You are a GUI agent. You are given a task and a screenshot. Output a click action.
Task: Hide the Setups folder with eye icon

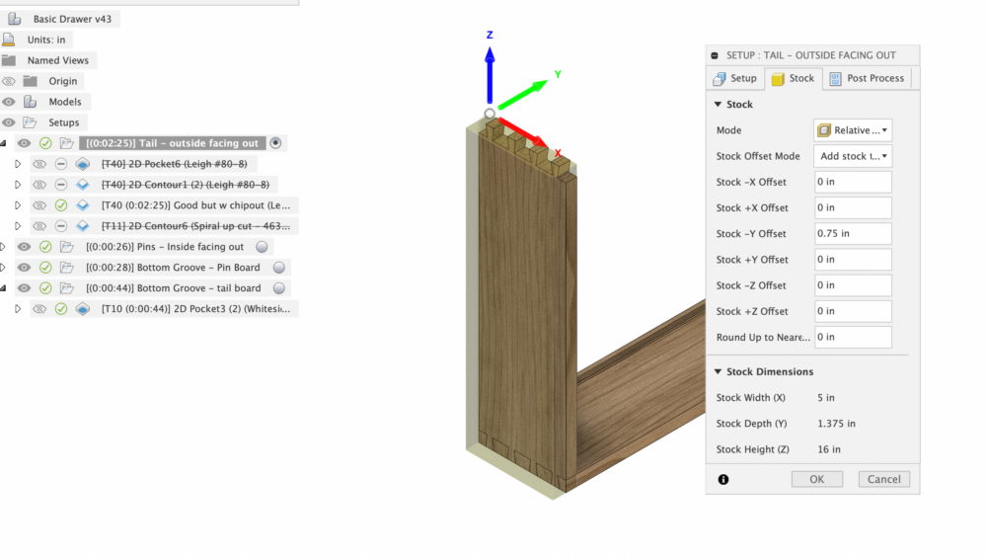point(9,122)
